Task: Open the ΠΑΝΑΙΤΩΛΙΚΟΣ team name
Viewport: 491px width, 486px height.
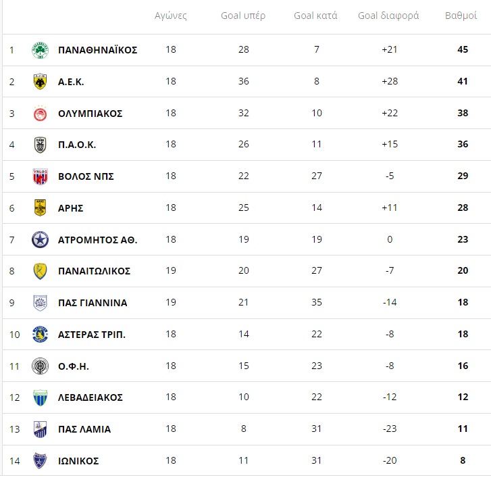Action: click(x=95, y=271)
